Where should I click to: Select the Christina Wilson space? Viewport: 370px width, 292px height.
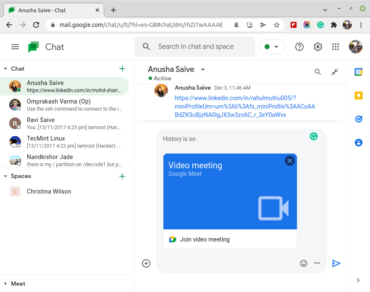click(x=49, y=191)
